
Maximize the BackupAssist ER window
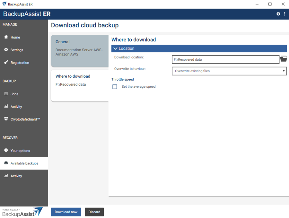pos(270,4)
